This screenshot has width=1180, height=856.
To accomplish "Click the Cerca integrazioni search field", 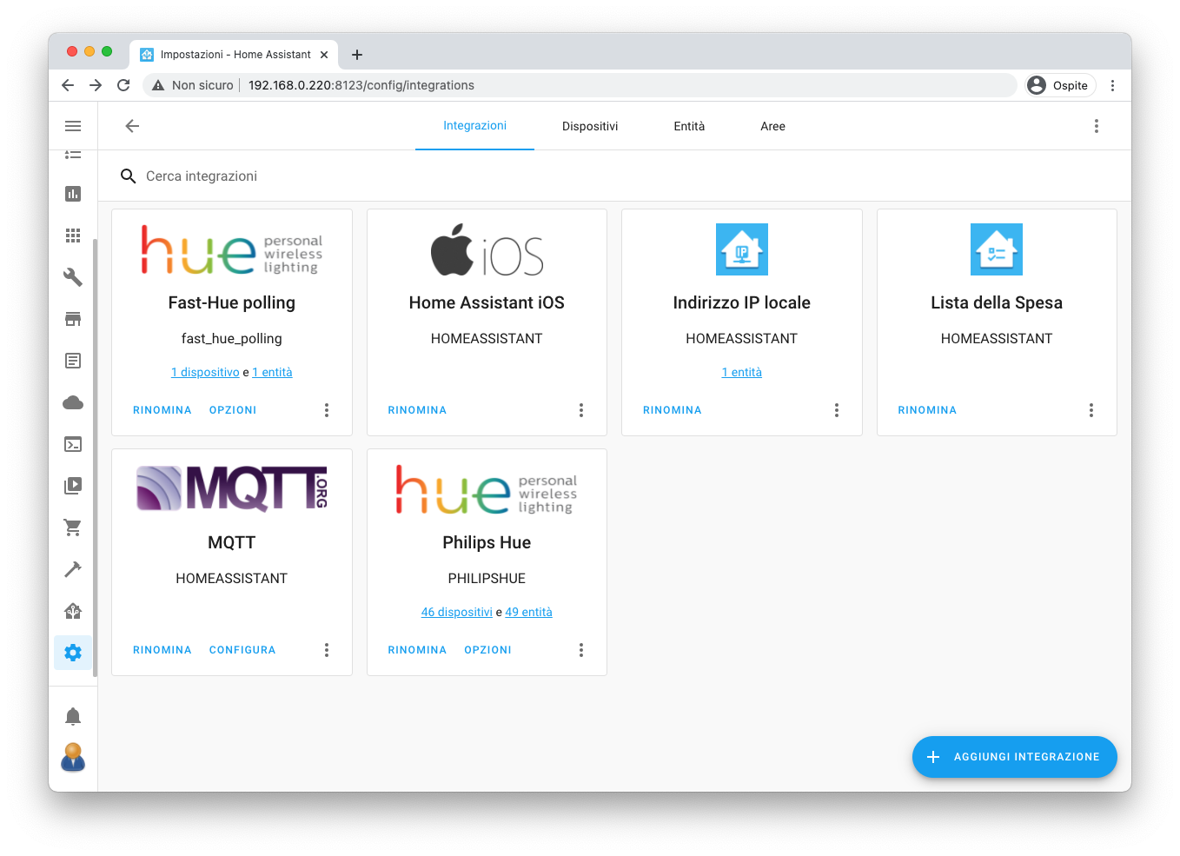I will coord(614,176).
